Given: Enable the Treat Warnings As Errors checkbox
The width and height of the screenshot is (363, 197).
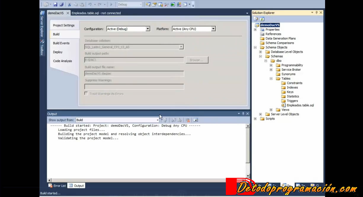Looking at the screenshot, I should (x=86, y=93).
